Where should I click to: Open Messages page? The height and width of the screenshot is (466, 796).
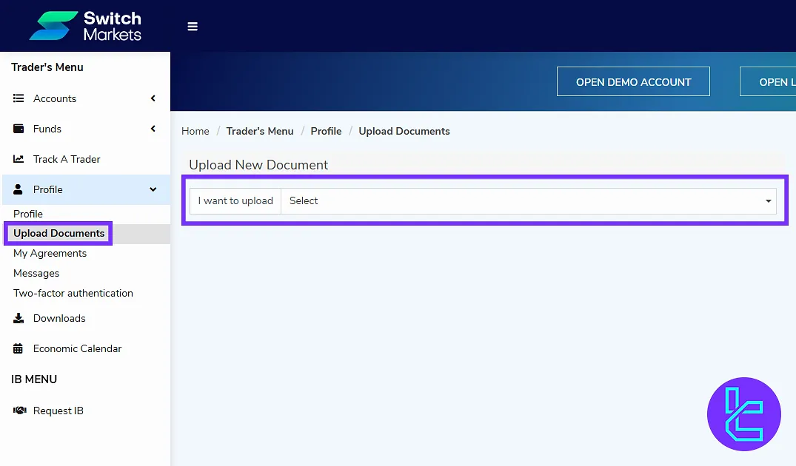pyautogui.click(x=36, y=273)
